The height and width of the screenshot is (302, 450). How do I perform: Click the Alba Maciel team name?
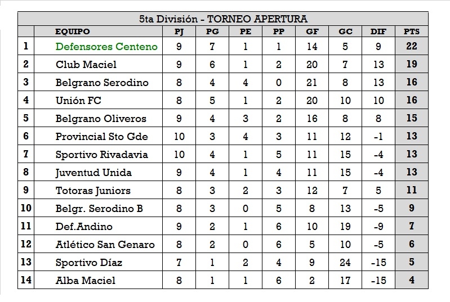coord(85,281)
